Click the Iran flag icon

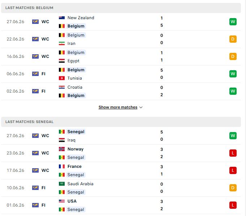coord(62,43)
